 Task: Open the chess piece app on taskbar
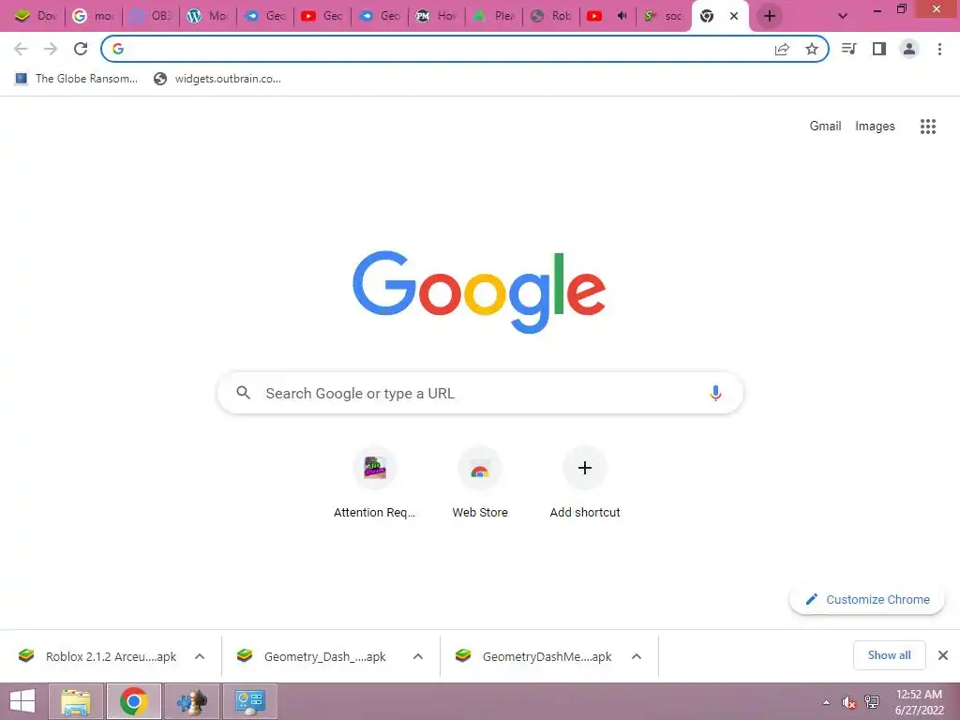(x=192, y=701)
